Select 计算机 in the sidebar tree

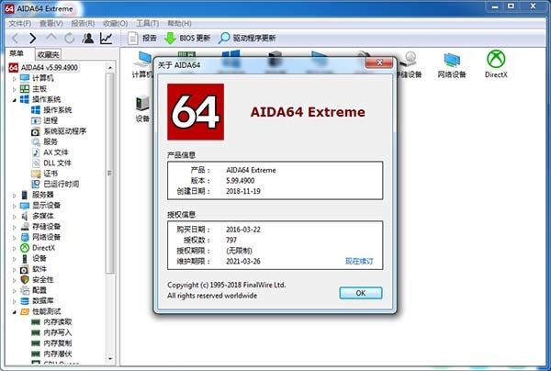(x=37, y=78)
